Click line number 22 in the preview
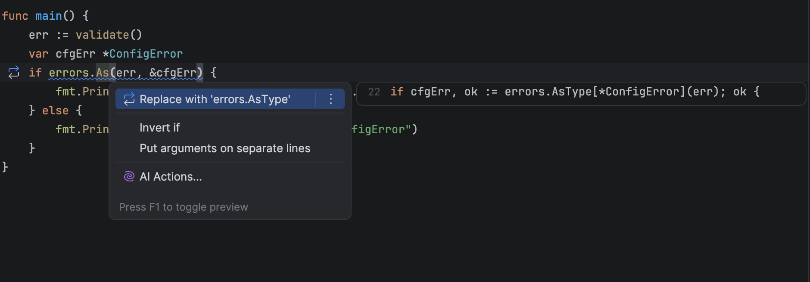This screenshot has width=810, height=282. [x=374, y=92]
